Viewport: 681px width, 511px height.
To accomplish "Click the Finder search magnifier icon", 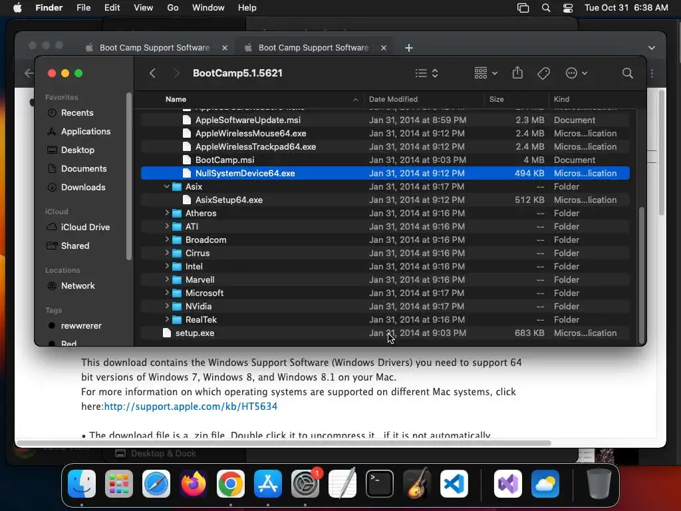I will tap(627, 73).
